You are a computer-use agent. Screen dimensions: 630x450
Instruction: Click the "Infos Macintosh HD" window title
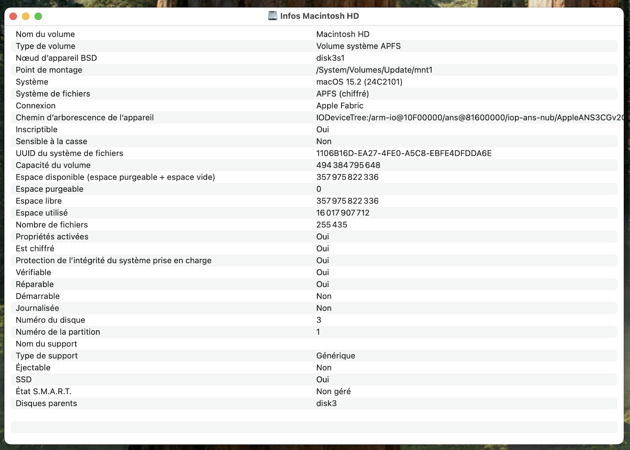(319, 16)
